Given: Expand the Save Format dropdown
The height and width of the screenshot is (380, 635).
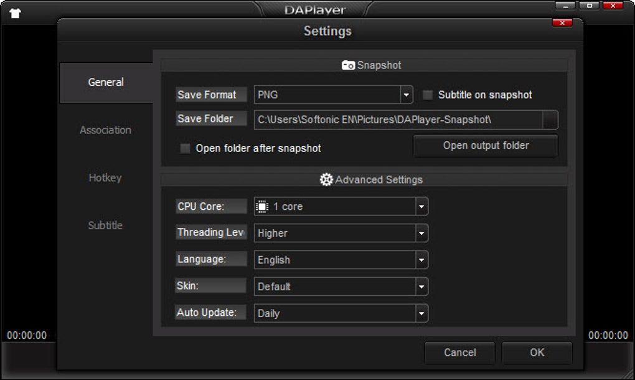Looking at the screenshot, I should 406,95.
